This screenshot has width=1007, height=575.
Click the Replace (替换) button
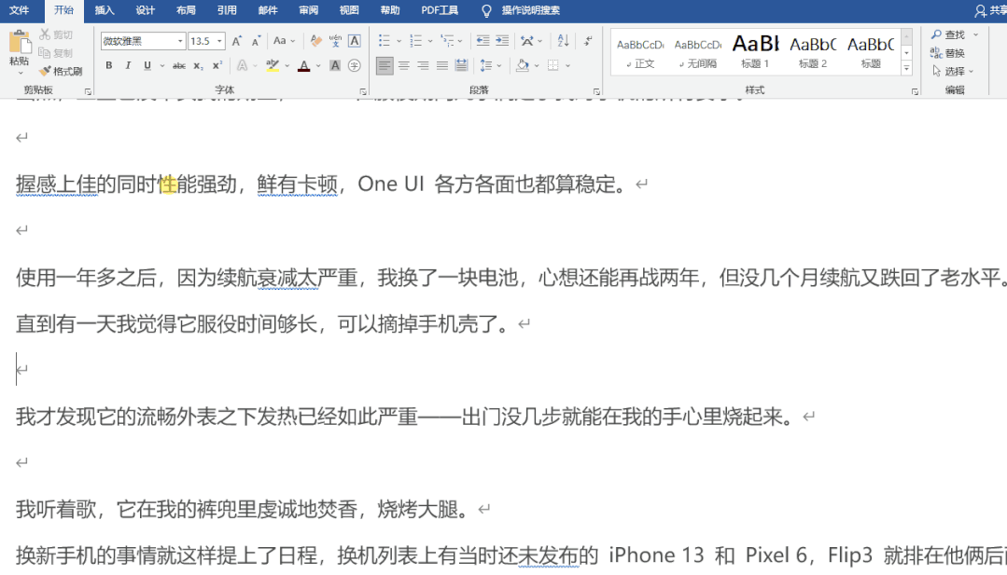click(x=948, y=52)
